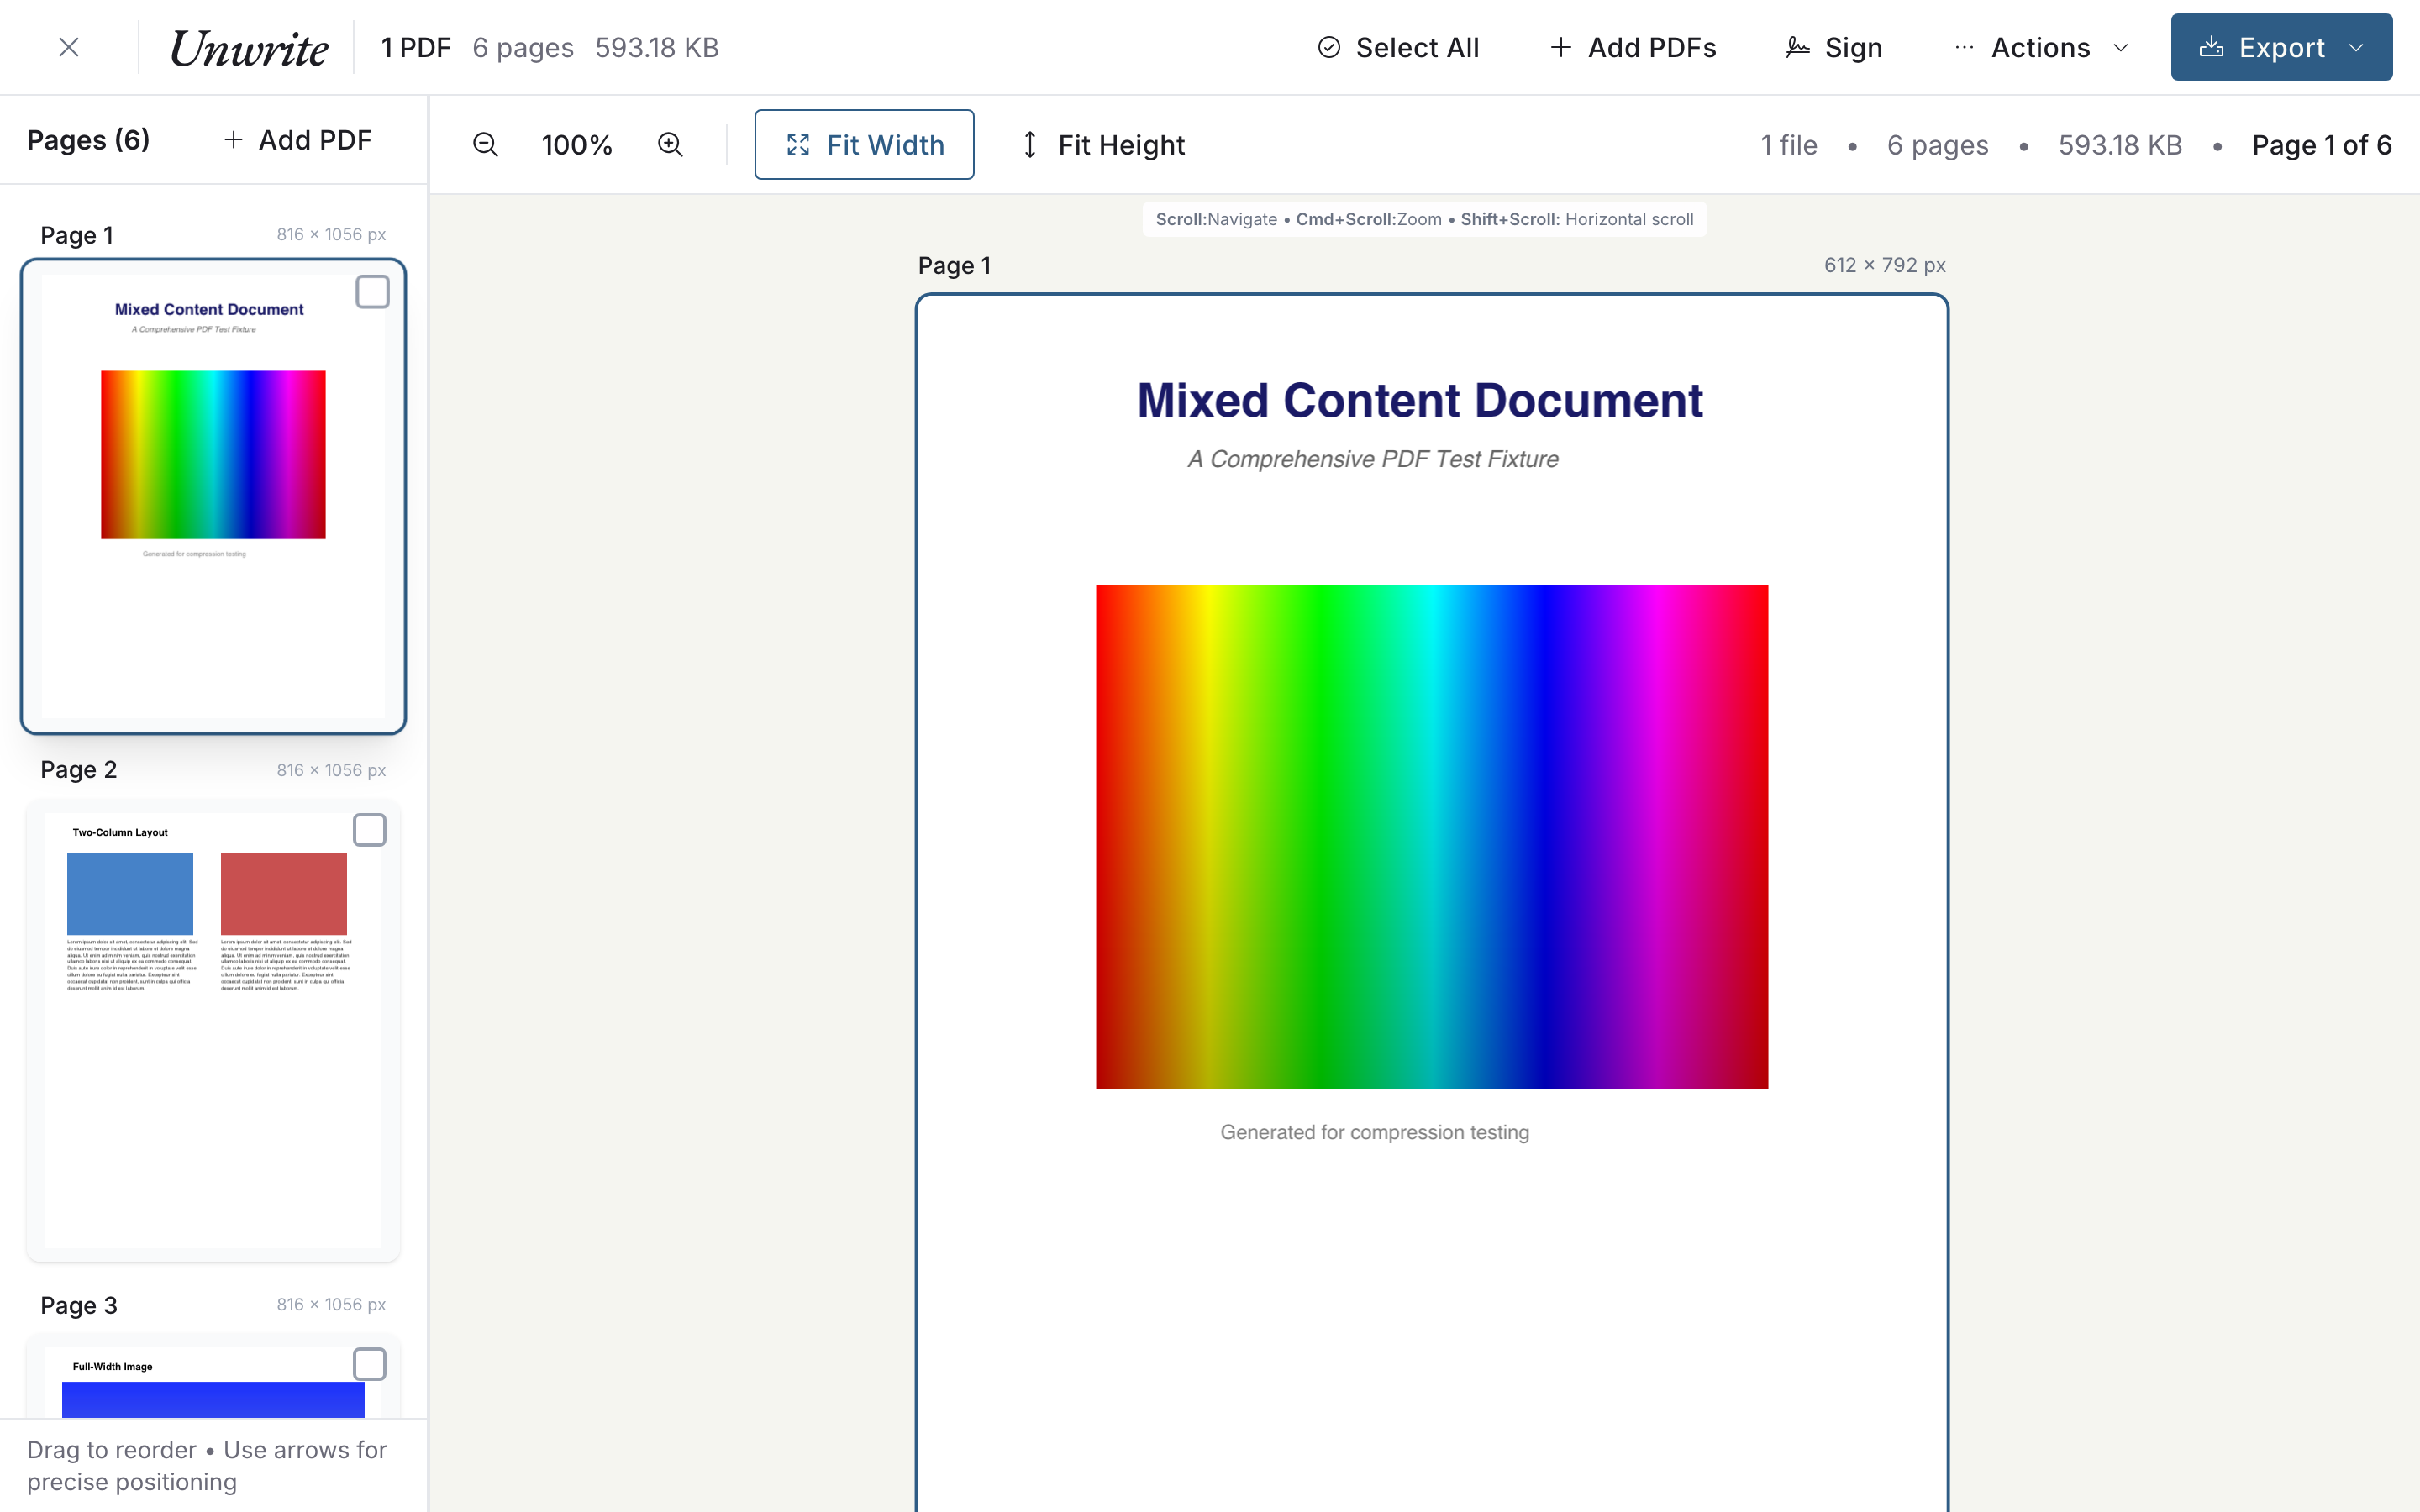This screenshot has width=2420, height=1512.
Task: Select the Page 2 thumbnail
Action: point(213,1030)
